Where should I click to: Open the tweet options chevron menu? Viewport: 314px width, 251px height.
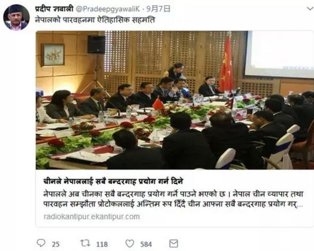tap(310, 9)
